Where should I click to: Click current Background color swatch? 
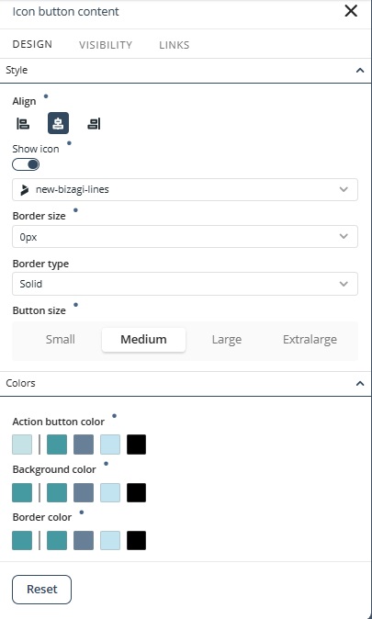[22, 492]
